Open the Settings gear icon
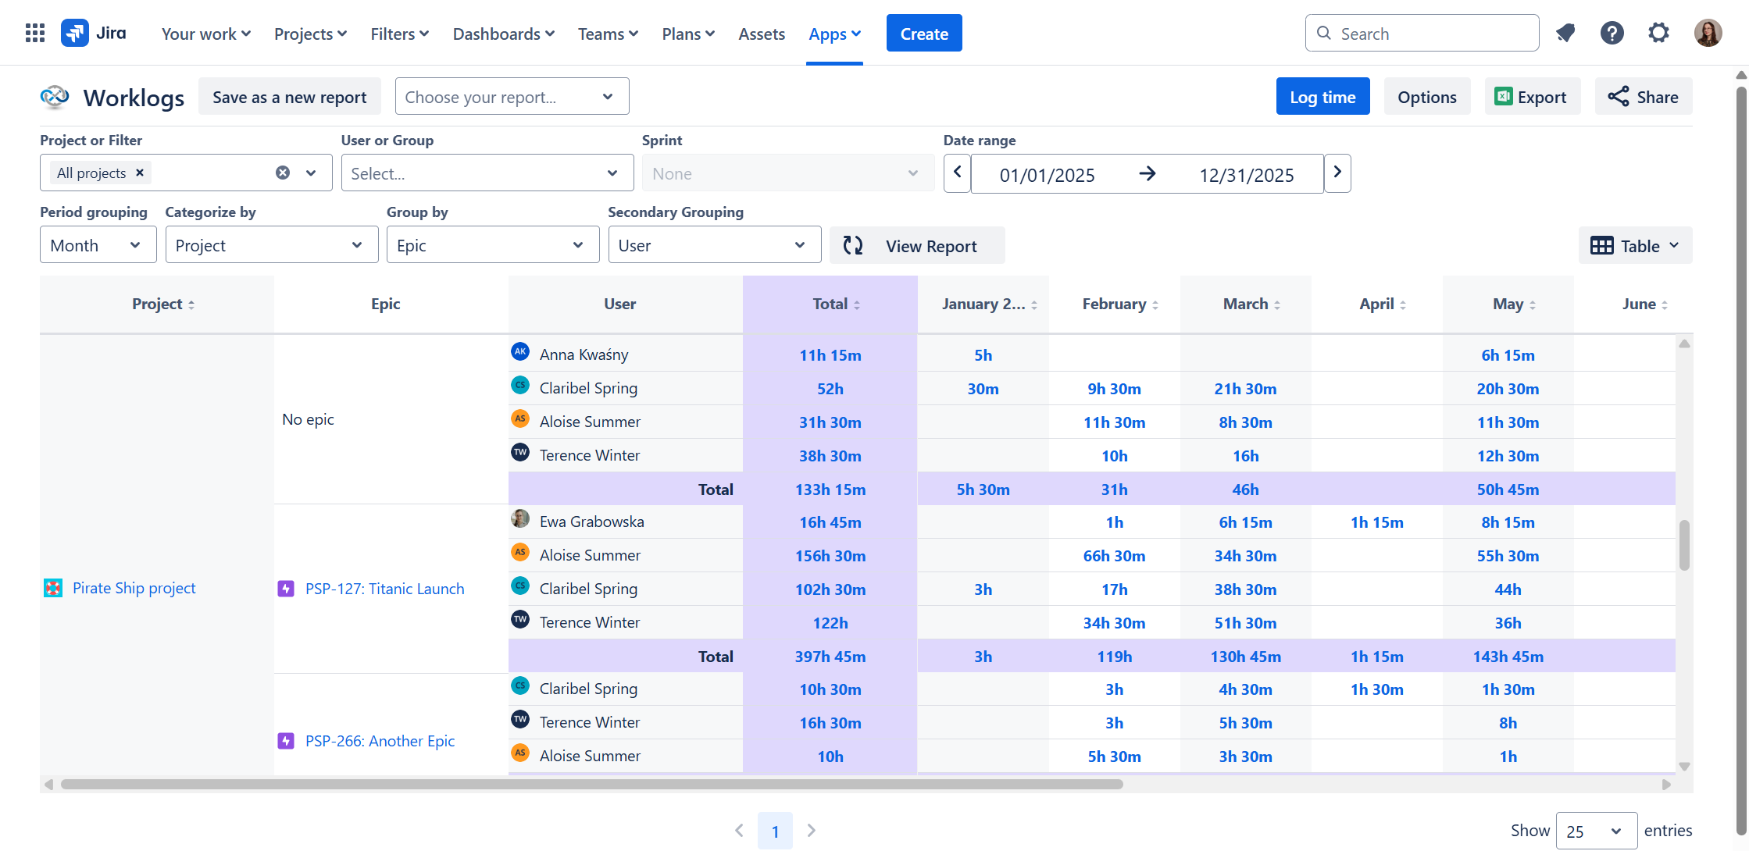The height and width of the screenshot is (851, 1749). 1659,33
